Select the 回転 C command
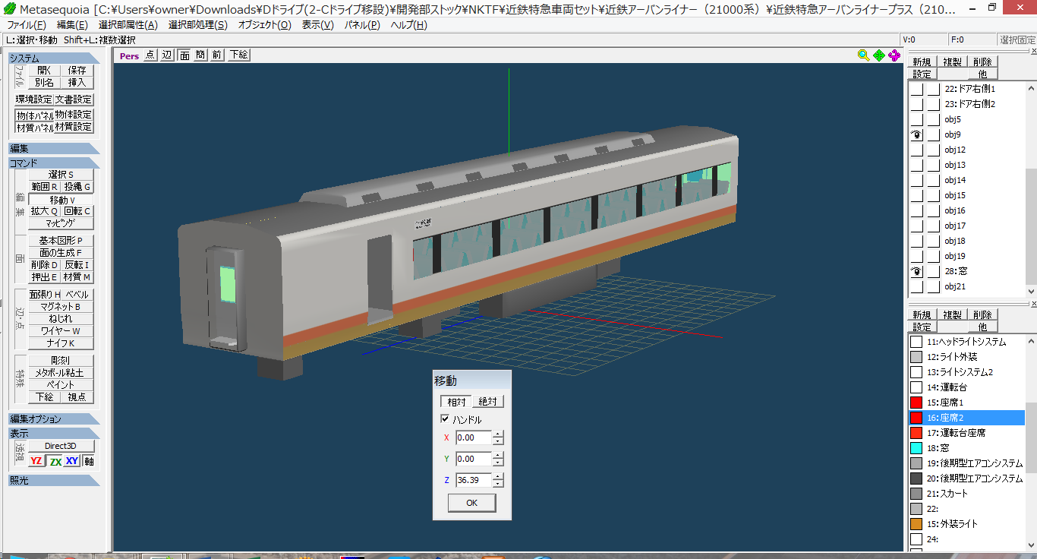Screen dimensions: 1037x559 [x=77, y=211]
